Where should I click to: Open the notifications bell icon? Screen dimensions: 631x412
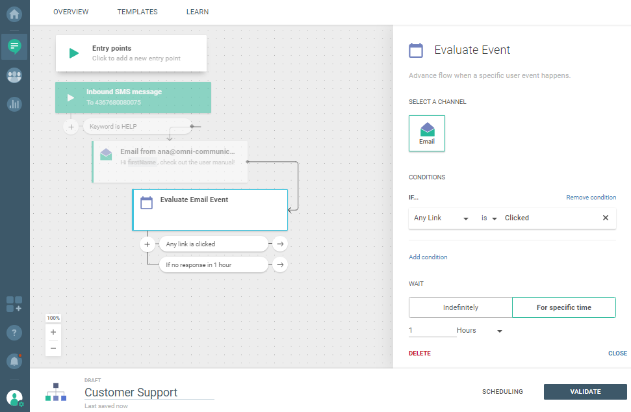click(x=14, y=361)
